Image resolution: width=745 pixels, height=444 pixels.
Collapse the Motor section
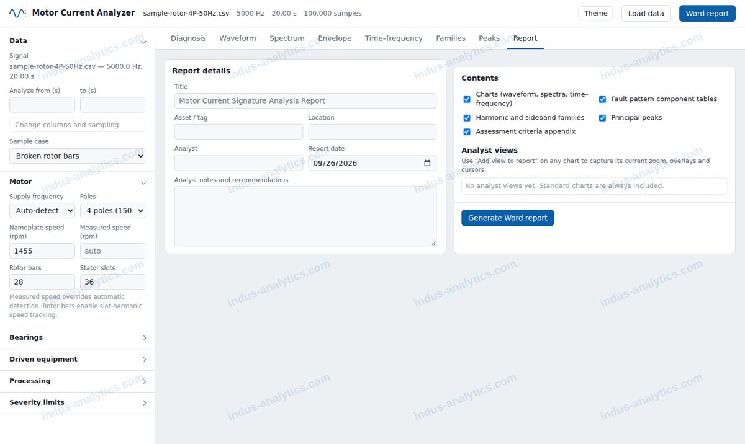coord(77,182)
